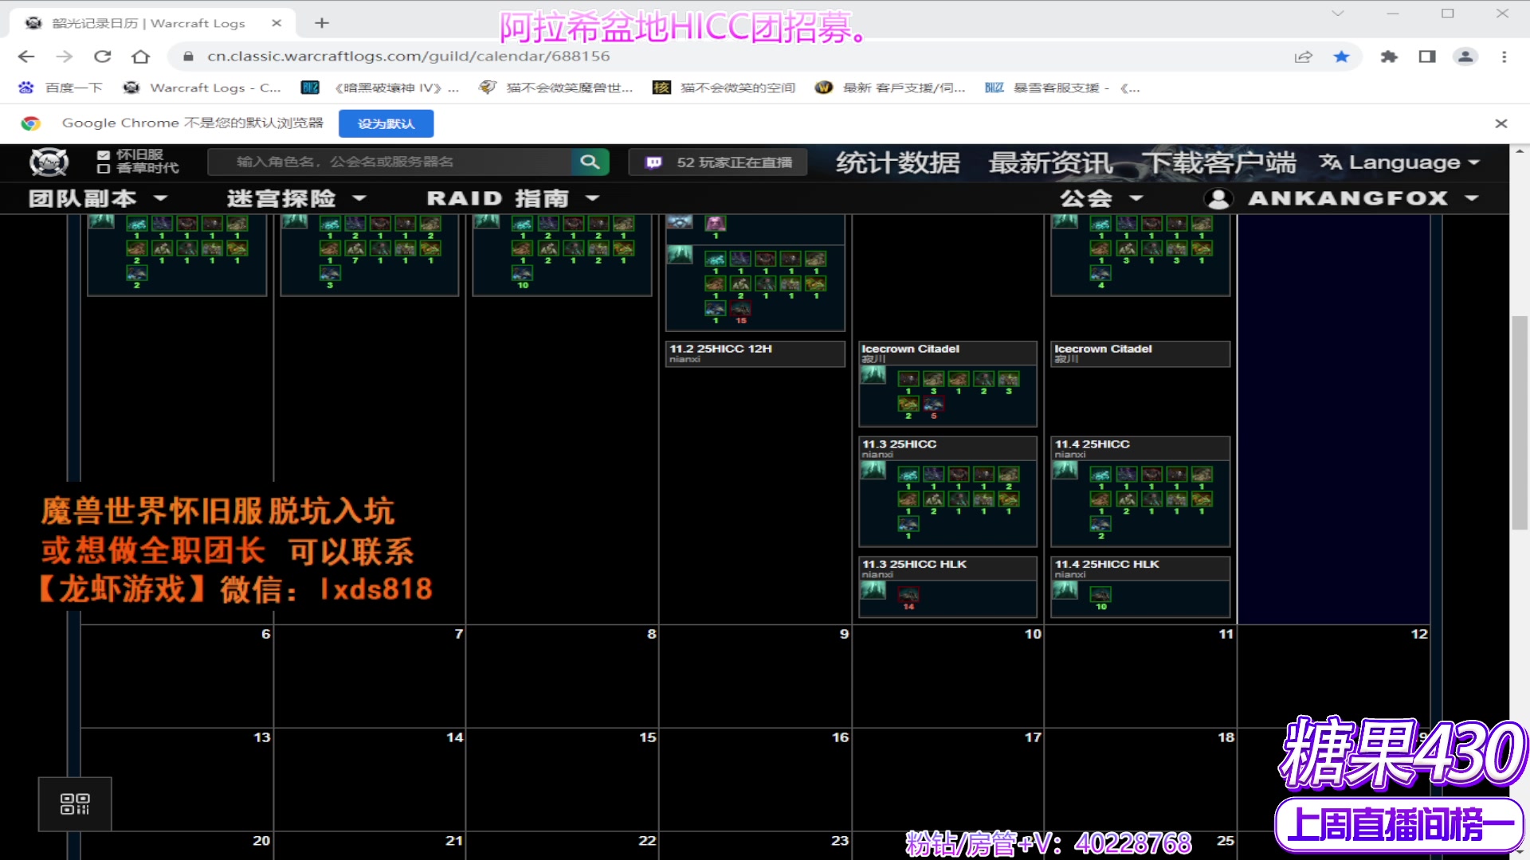Open the 11.4 25HICC HLK report title
The width and height of the screenshot is (1530, 860).
coord(1108,564)
